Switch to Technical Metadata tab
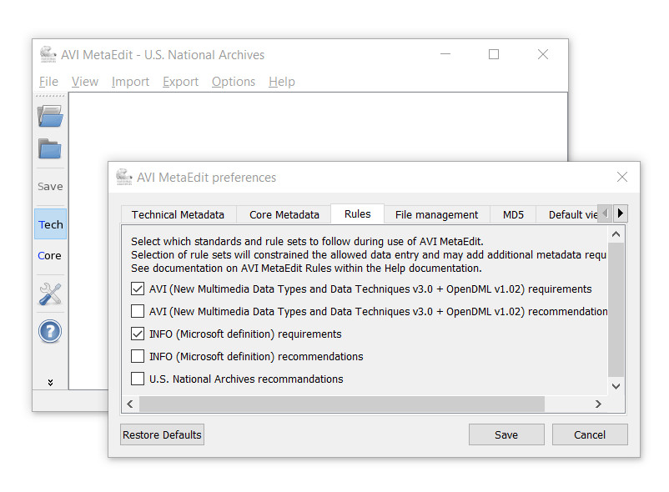The width and height of the screenshot is (669, 492). 178,214
